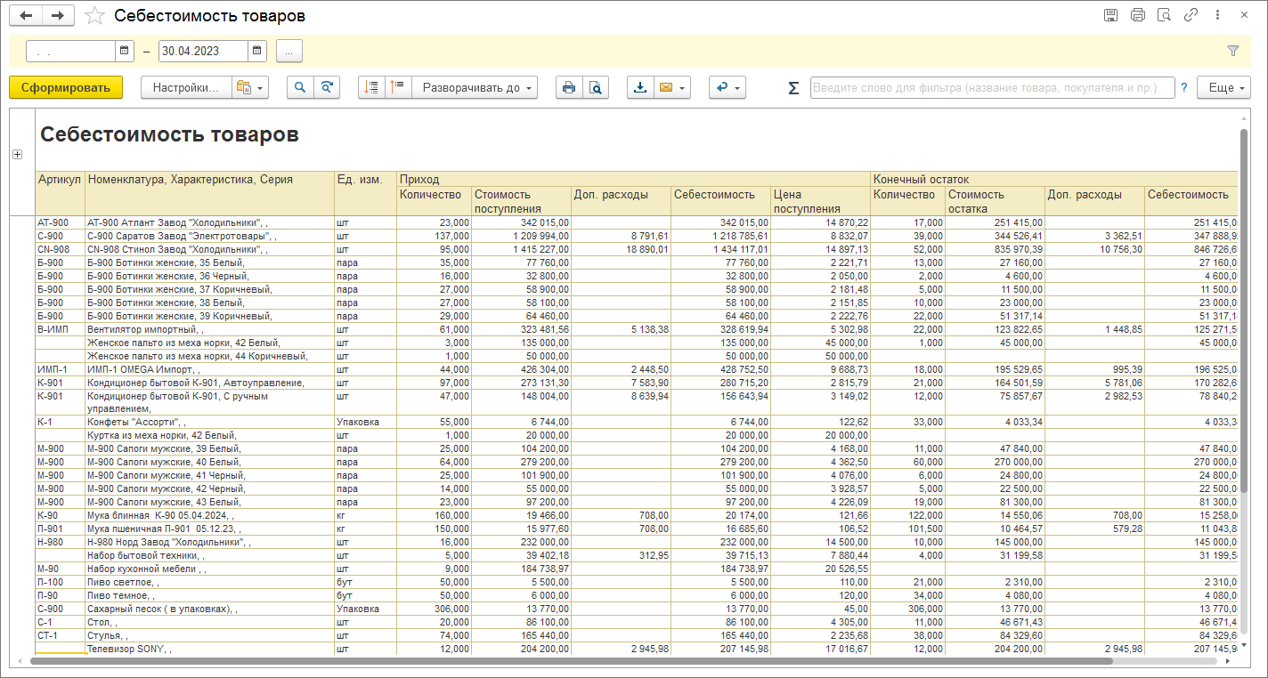This screenshot has height=678, width=1268.
Task: Click into the start date input field
Action: pyautogui.click(x=71, y=51)
